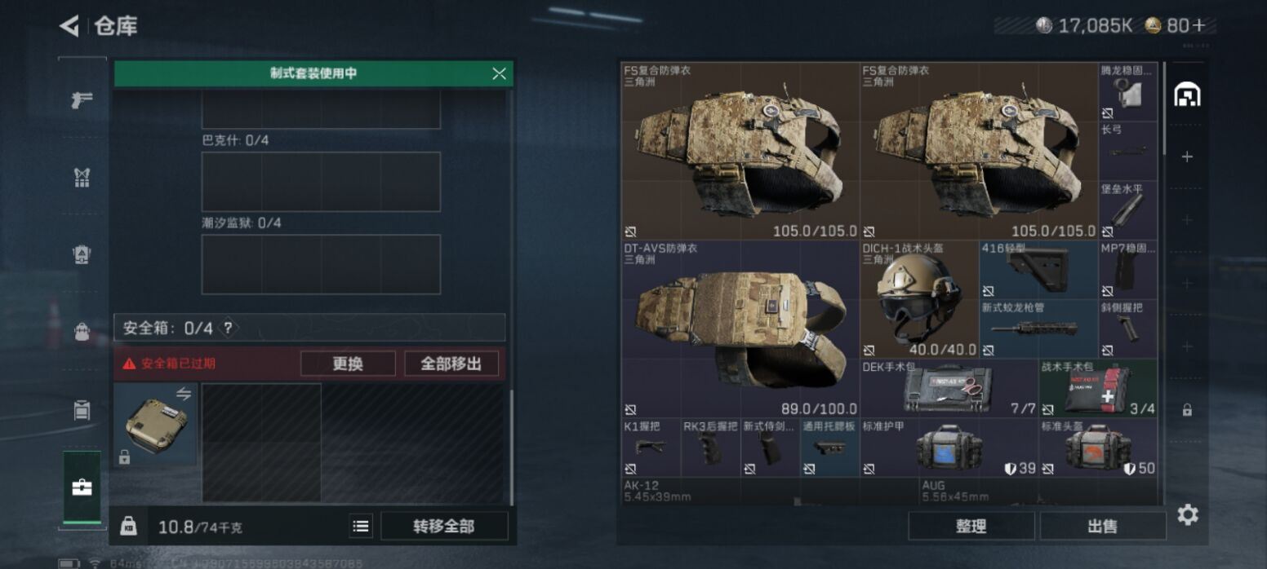Image resolution: width=1267 pixels, height=569 pixels.
Task: Click the list view icon beside 转移全部
Action: [361, 527]
